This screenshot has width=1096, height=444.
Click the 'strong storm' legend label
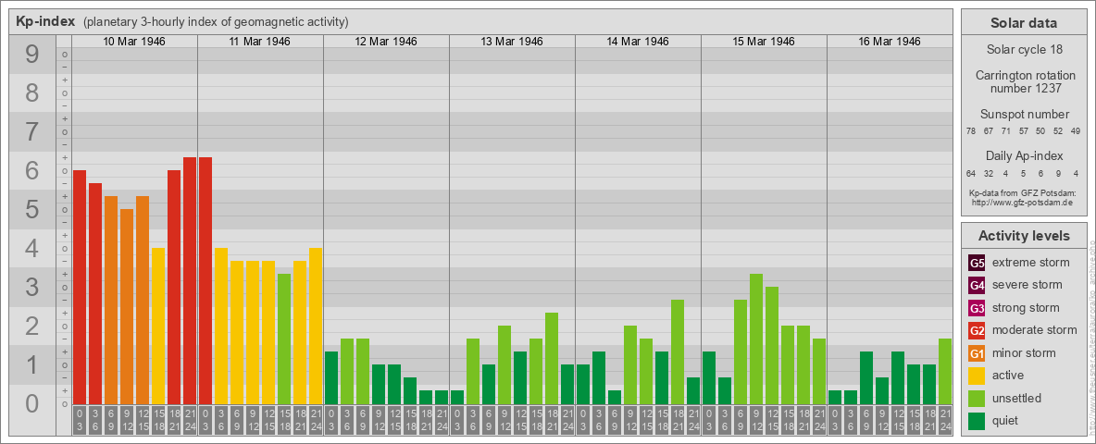click(x=1026, y=308)
